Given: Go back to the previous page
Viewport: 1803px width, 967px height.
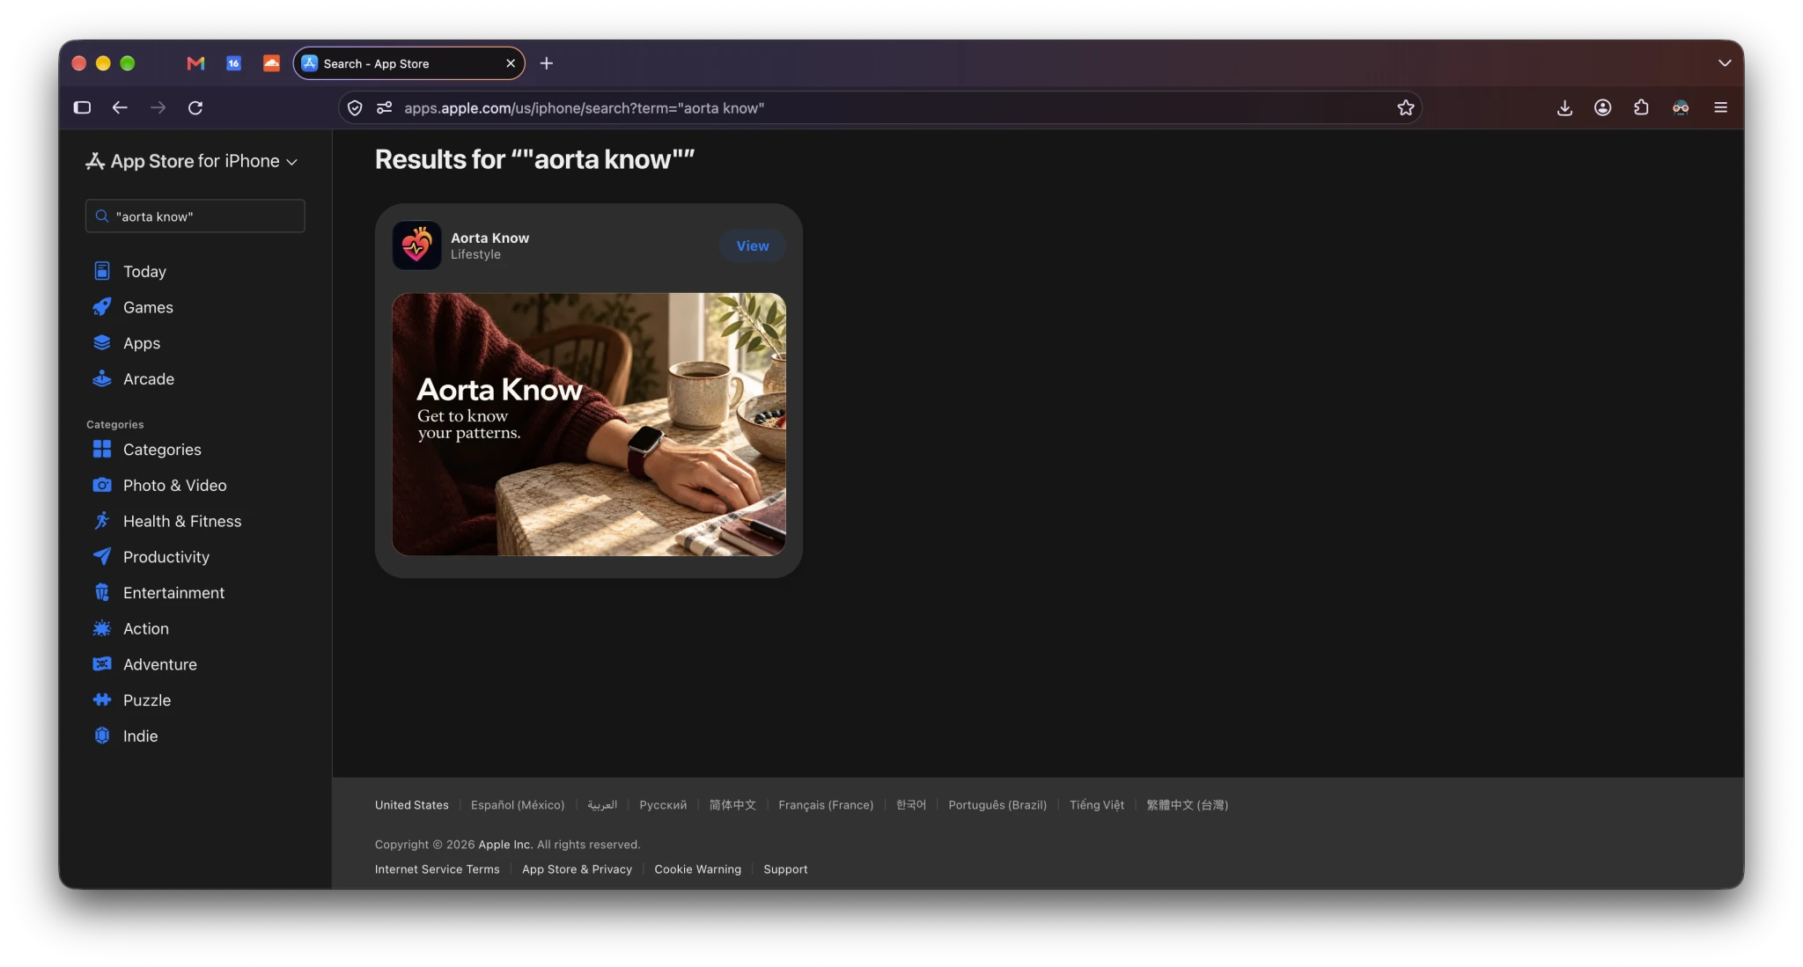Looking at the screenshot, I should click(120, 107).
